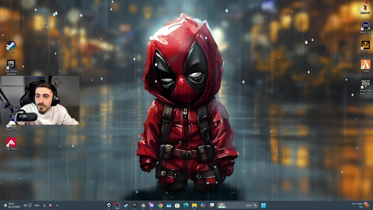Open the Microsoft 365 taskbar icon

pyautogui.click(x=203, y=205)
